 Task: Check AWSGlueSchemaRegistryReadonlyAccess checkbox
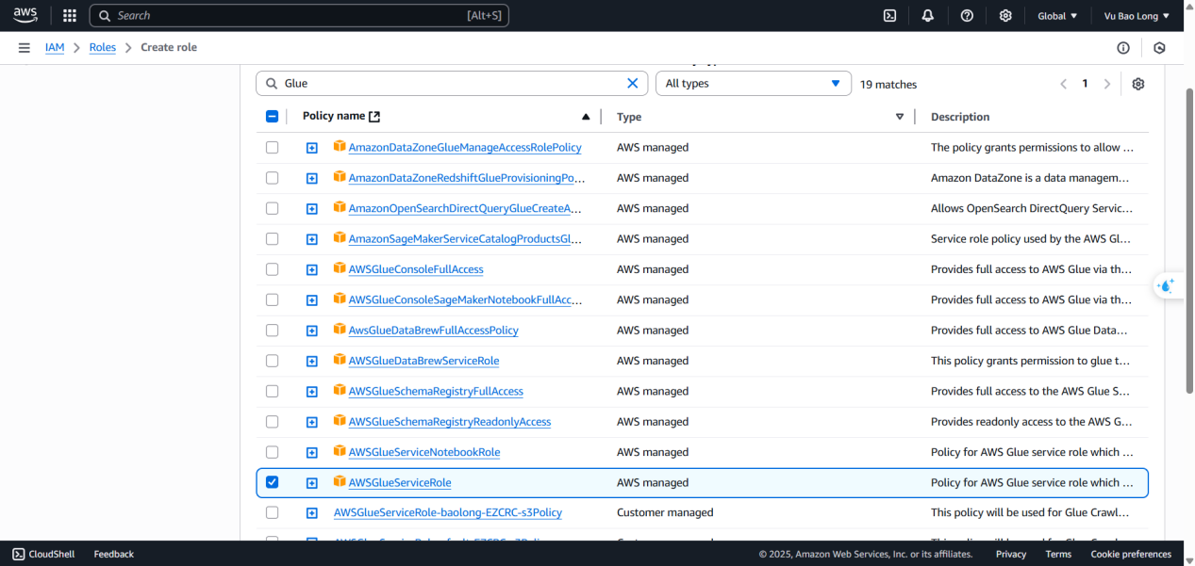tap(273, 421)
